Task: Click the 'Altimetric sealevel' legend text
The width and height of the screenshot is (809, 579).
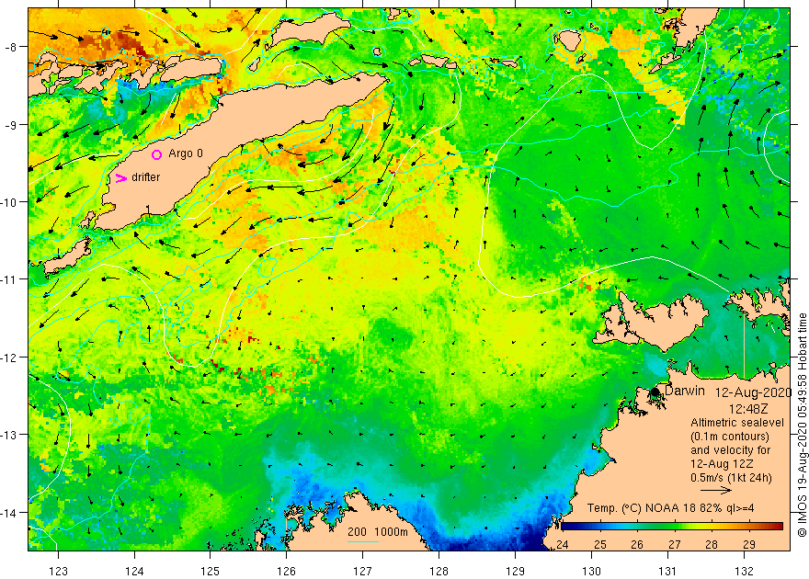Action: (737, 423)
